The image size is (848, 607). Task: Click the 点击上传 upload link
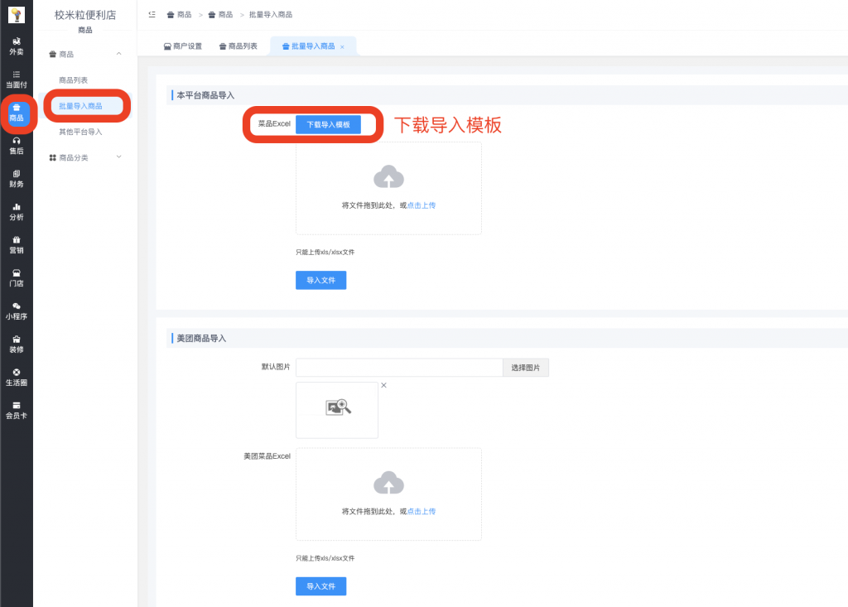click(x=421, y=205)
